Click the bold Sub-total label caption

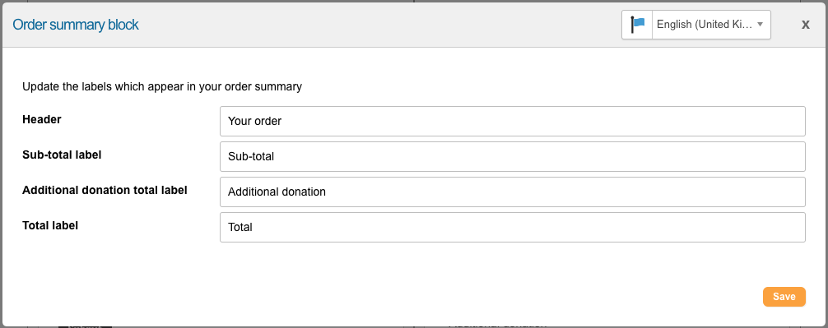(x=62, y=155)
